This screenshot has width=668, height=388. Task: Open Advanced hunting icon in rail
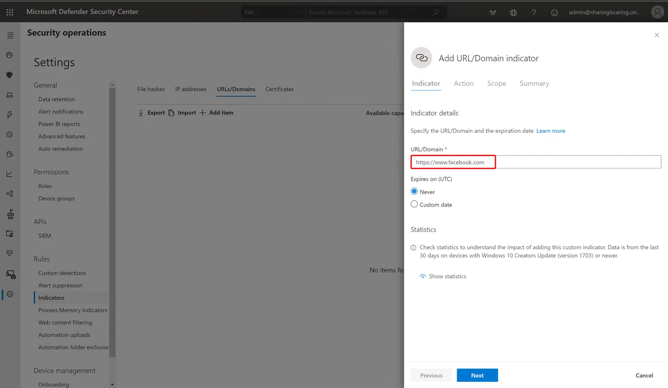tap(9, 154)
